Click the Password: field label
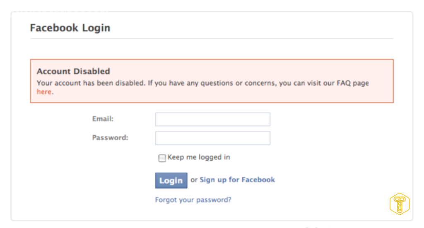This screenshot has height=228, width=424. click(x=110, y=138)
